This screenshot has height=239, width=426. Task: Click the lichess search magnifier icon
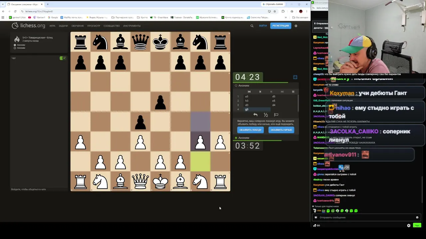pos(252,26)
